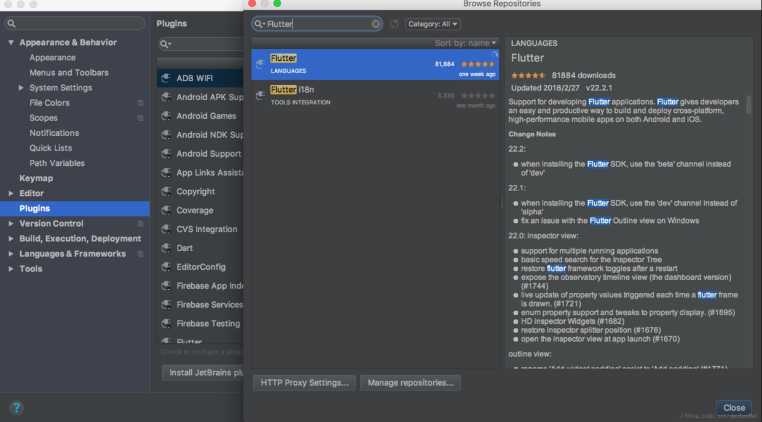
Task: Select Firebase App Indexing plugin row
Action: click(x=202, y=286)
